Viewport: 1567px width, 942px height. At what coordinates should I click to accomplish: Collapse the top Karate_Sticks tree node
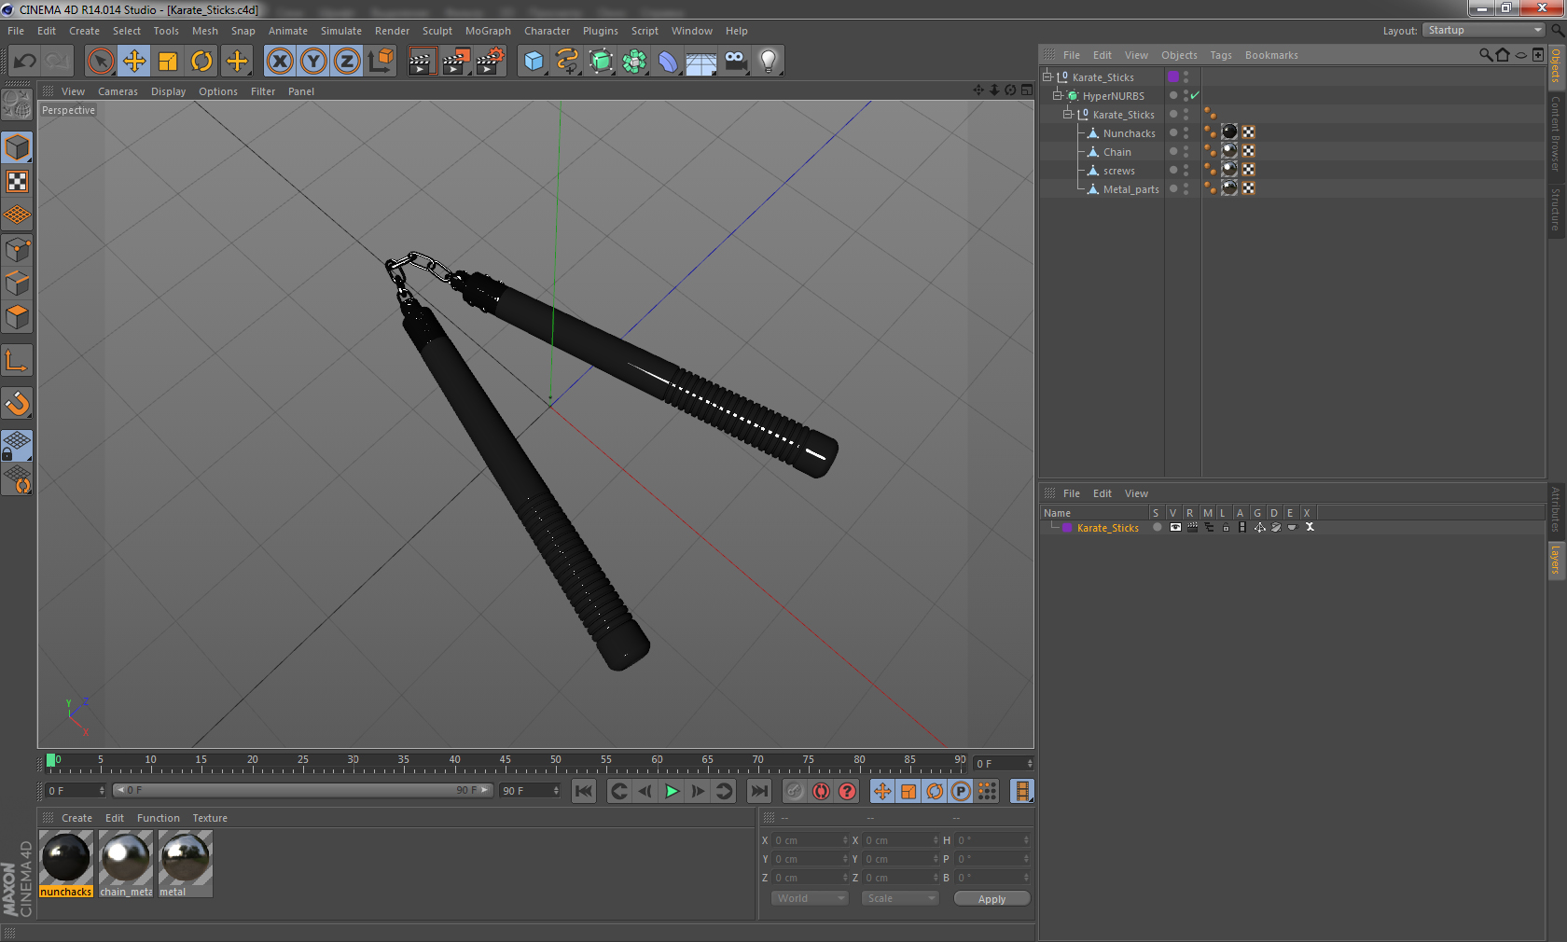pos(1047,76)
